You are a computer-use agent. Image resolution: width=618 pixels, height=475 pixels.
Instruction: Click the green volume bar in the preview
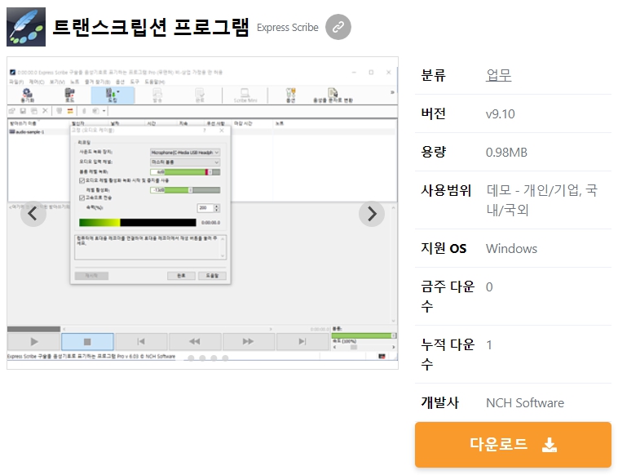[x=364, y=335]
